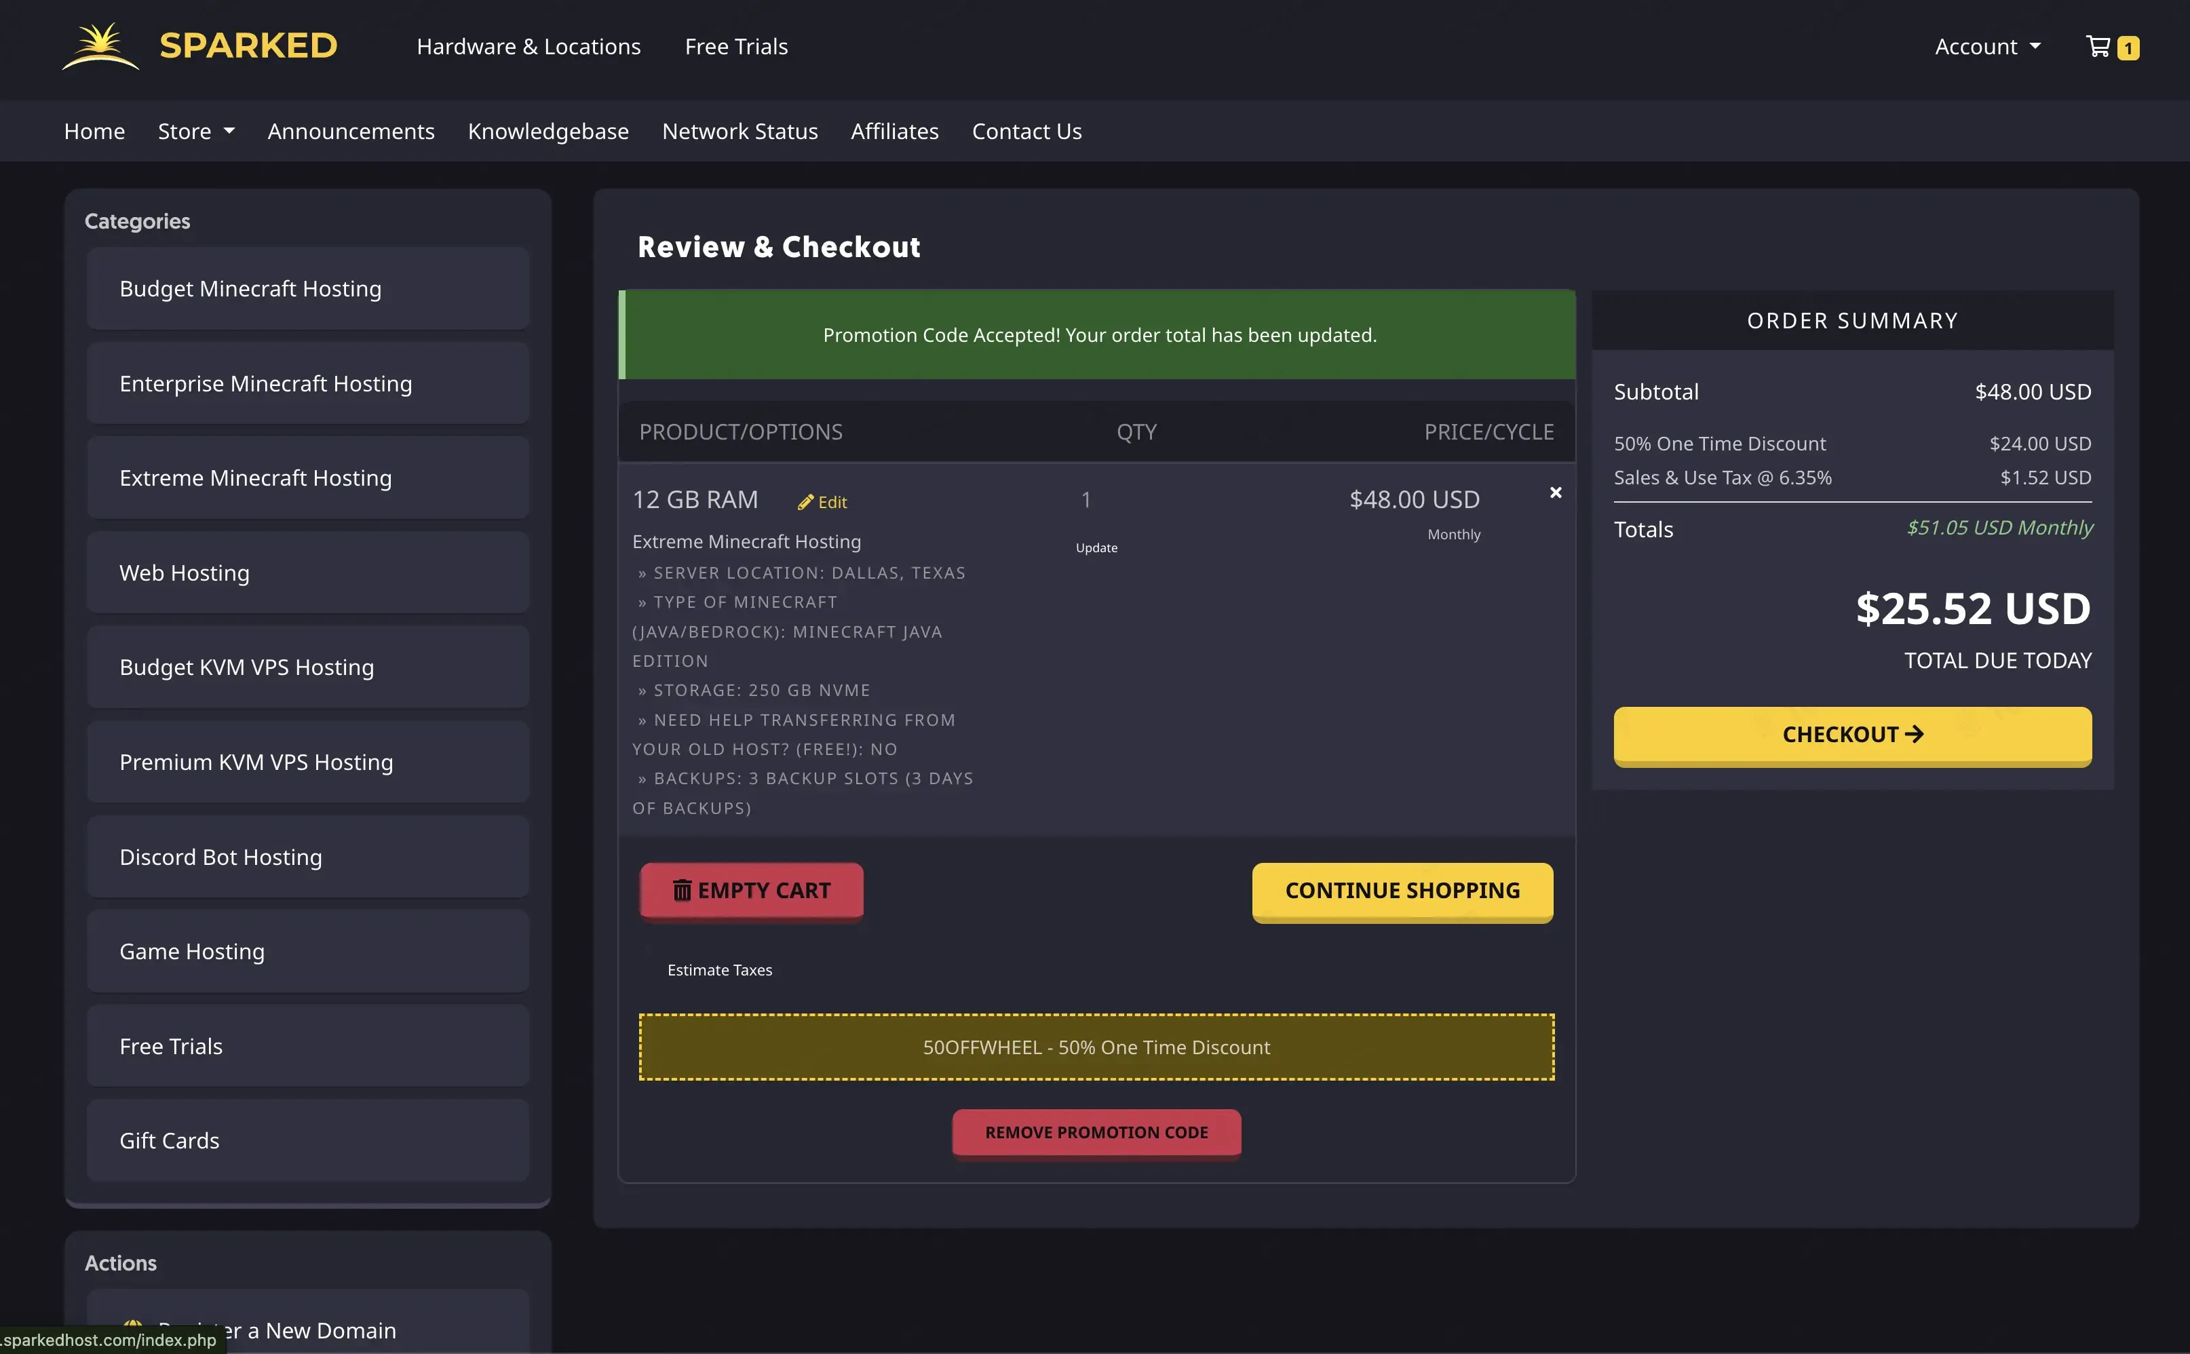Open Budget KVM VPS Hosting category
Viewport: 2190px width, 1354px height.
[308, 667]
